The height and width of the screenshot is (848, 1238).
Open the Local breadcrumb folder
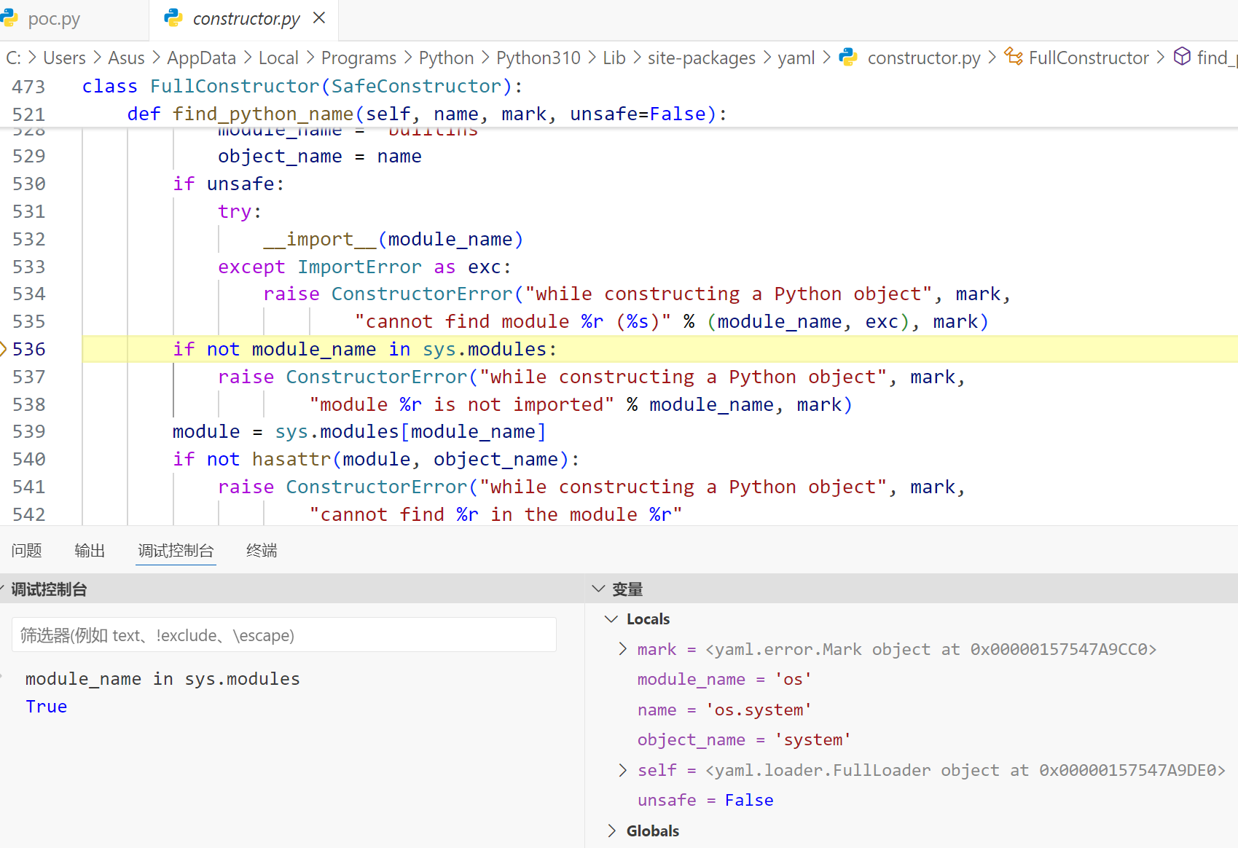[x=278, y=58]
